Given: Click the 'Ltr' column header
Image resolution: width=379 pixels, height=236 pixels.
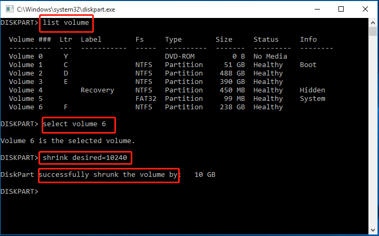Looking at the screenshot, I should click(x=66, y=40).
